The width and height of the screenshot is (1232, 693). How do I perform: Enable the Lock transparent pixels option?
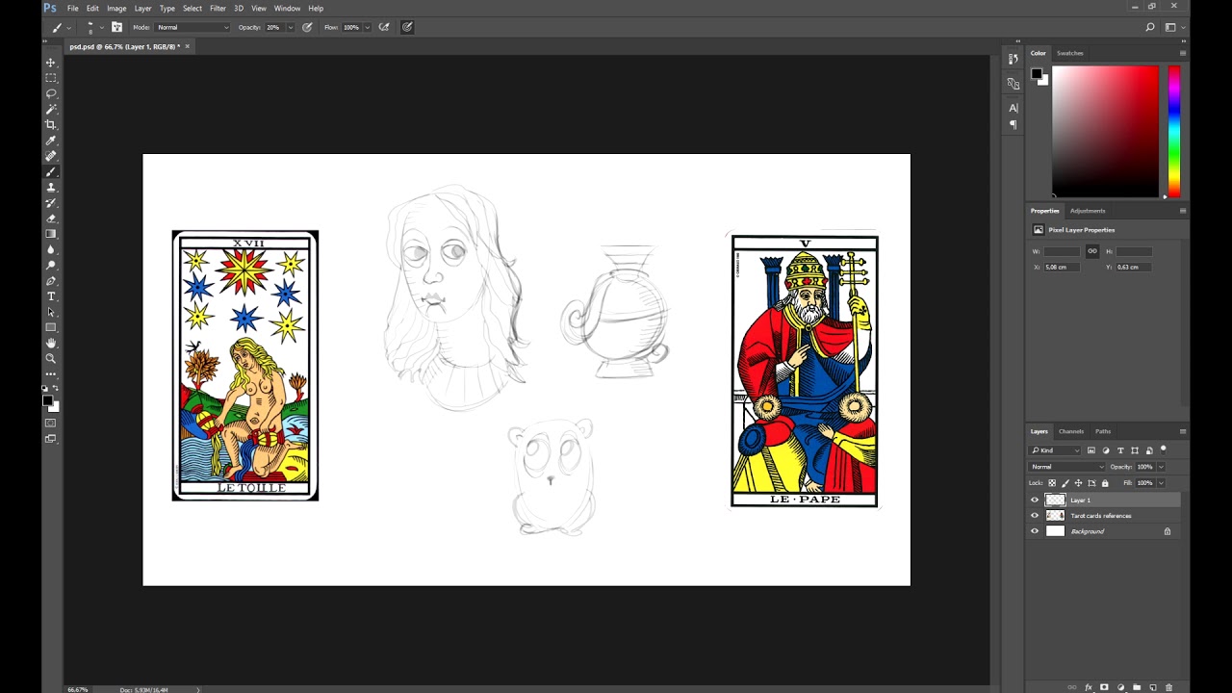1052,483
